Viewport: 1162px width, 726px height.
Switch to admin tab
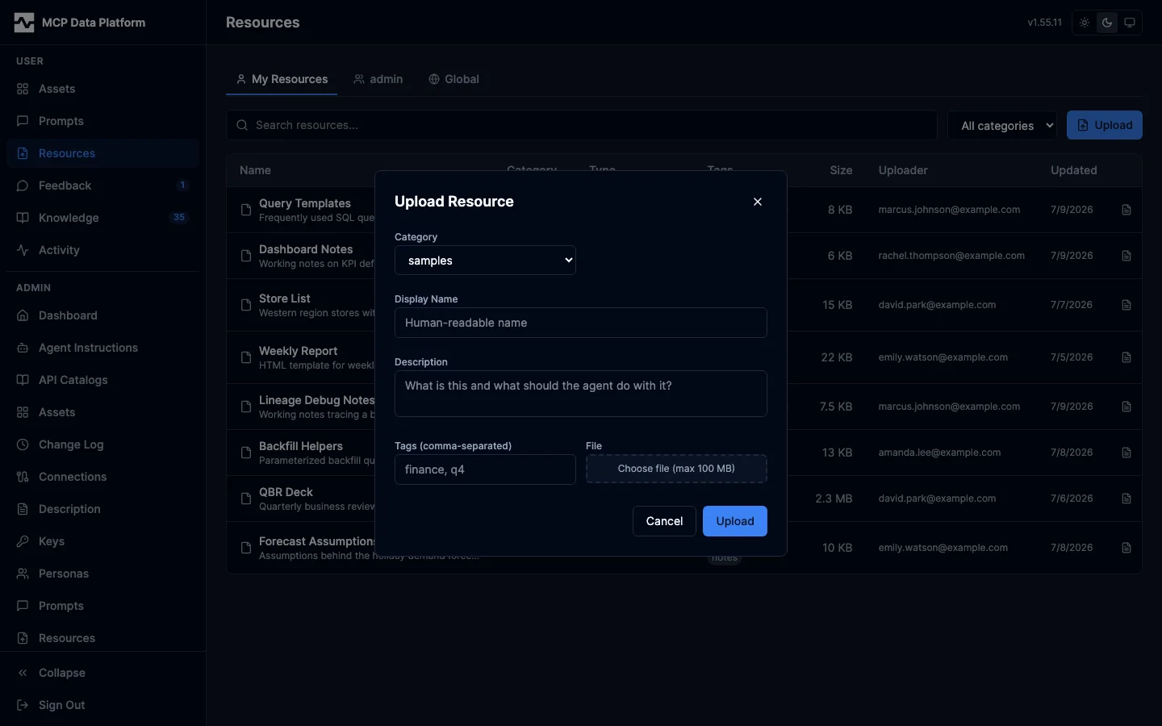pos(378,79)
